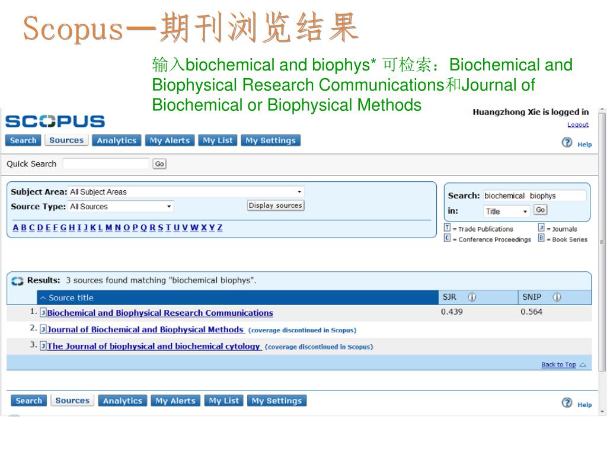The width and height of the screenshot is (607, 455).
Task: Click the top Help text link
Action: 584,145
